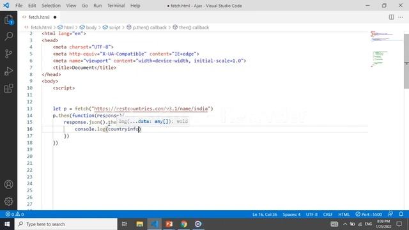Click p.then() callback breadcrumb
This screenshot has height=230, width=409.
click(x=150, y=27)
